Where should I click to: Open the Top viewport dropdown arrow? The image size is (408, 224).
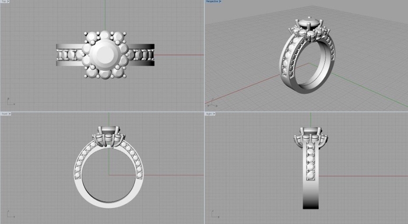pos(8,1)
